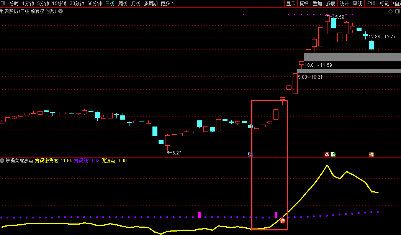Open the 画线 drawing tools

pos(357,3)
